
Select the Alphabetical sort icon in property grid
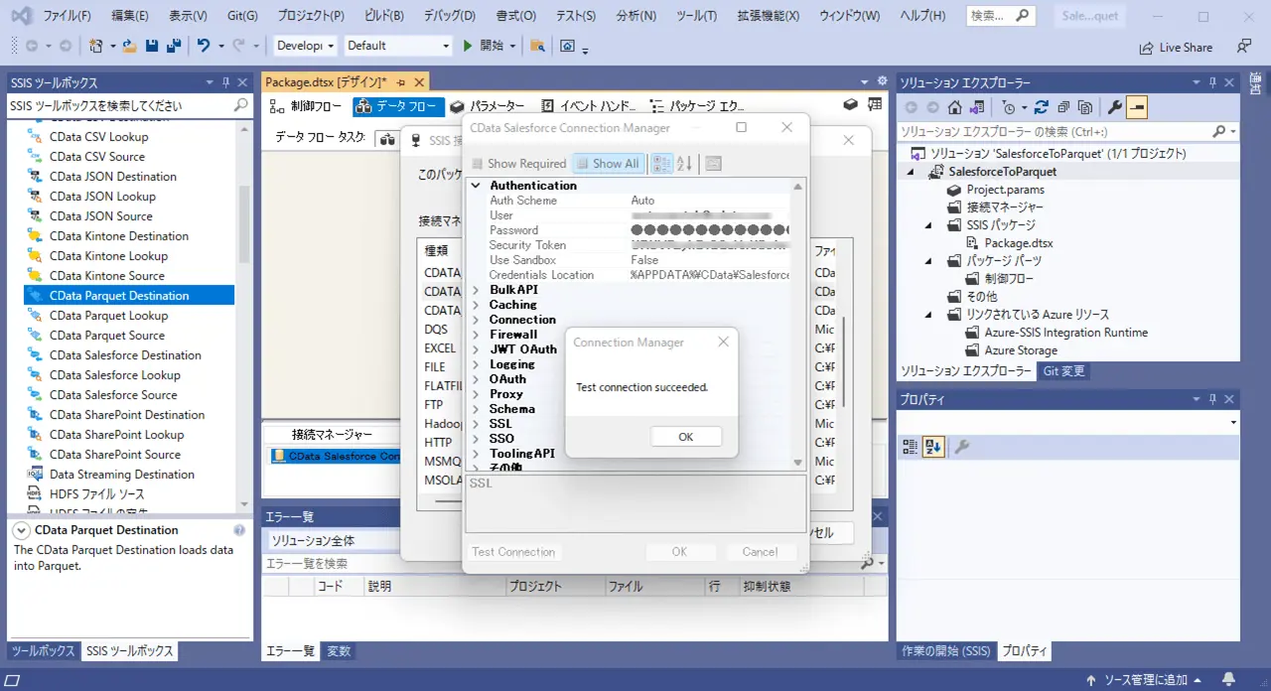click(684, 164)
